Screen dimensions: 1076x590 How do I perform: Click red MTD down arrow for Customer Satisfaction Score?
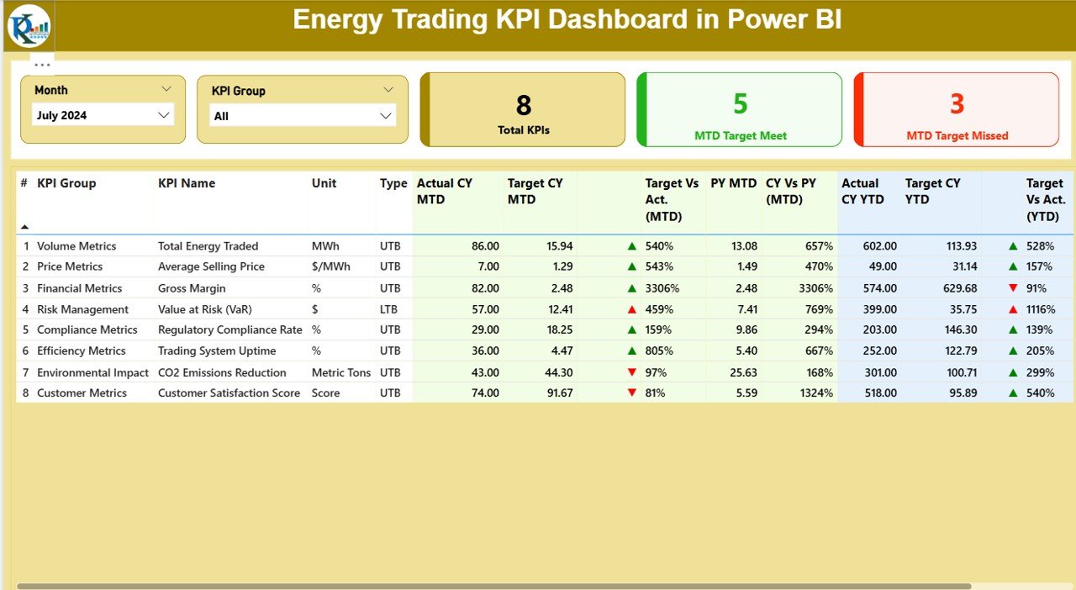tap(631, 392)
